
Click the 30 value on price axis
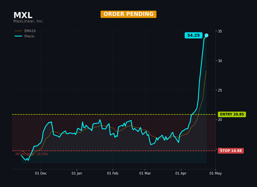click(220, 61)
